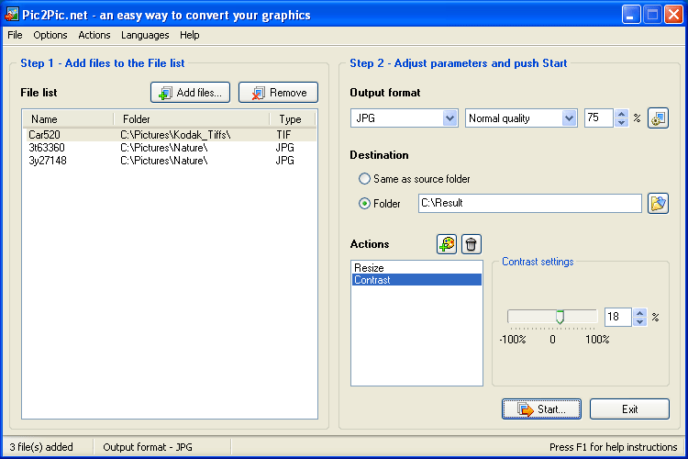Open the Languages menu
Screen dimensions: 688x459
[145, 35]
